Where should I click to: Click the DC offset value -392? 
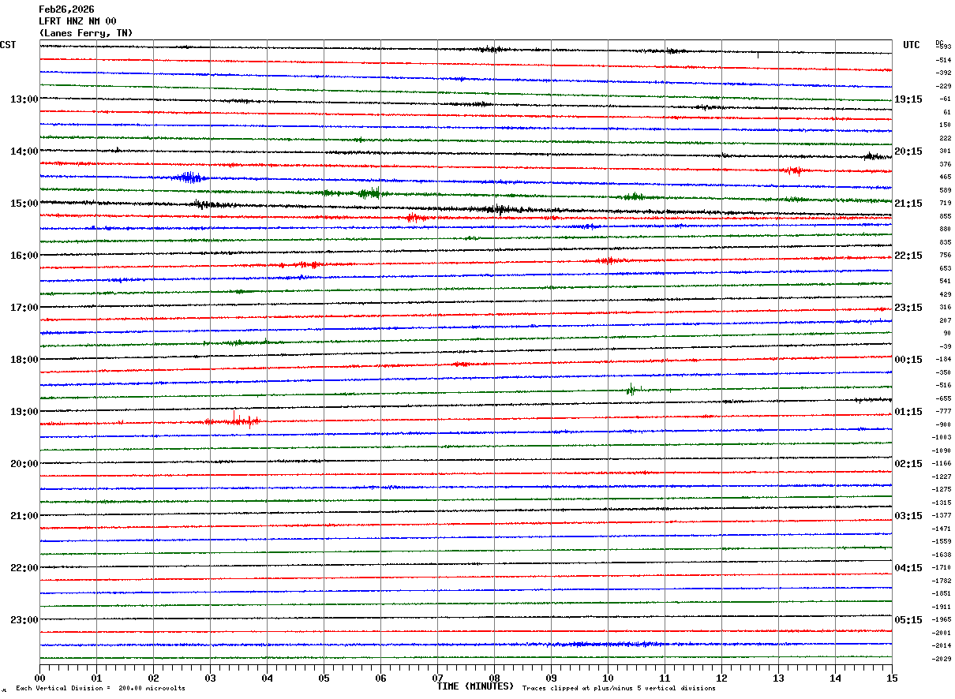[x=943, y=73]
